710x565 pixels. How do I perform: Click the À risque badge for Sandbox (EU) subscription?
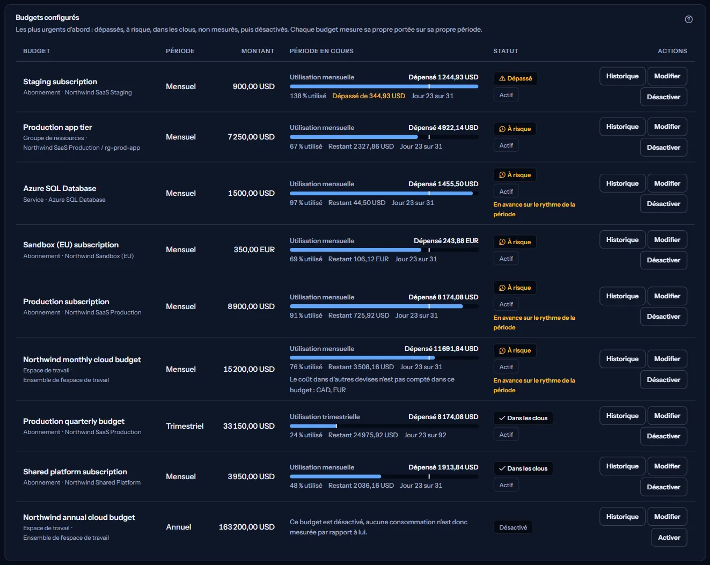(x=515, y=242)
